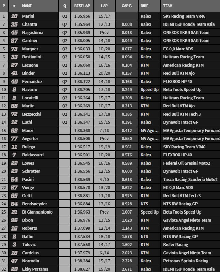This screenshot has height=272, width=220.
Task: Click Manzi's number 62 rider badge
Action: pos(14,131)
